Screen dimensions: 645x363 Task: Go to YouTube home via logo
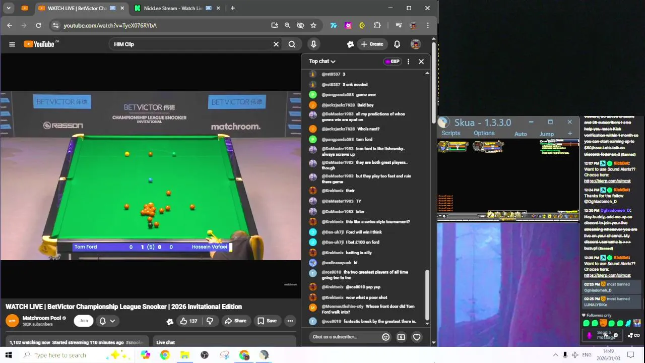tap(39, 44)
